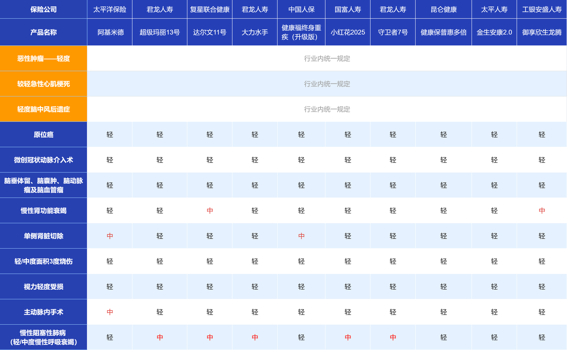Click the 小红花2025 product name
Screen dimensions: 567x350
pos(348,32)
